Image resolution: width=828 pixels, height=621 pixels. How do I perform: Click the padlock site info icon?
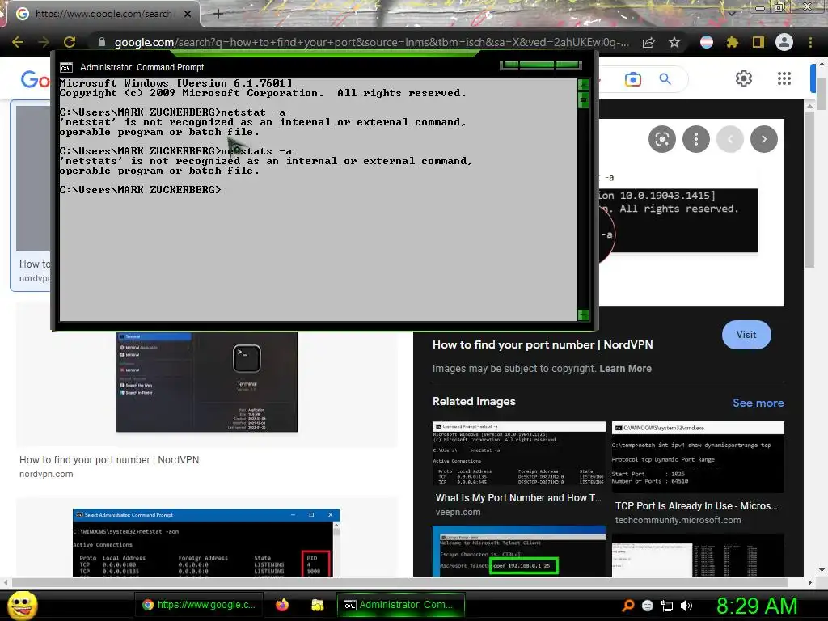102,42
